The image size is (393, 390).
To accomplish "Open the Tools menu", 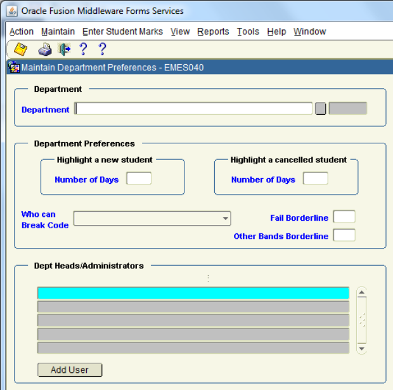I will click(x=248, y=32).
